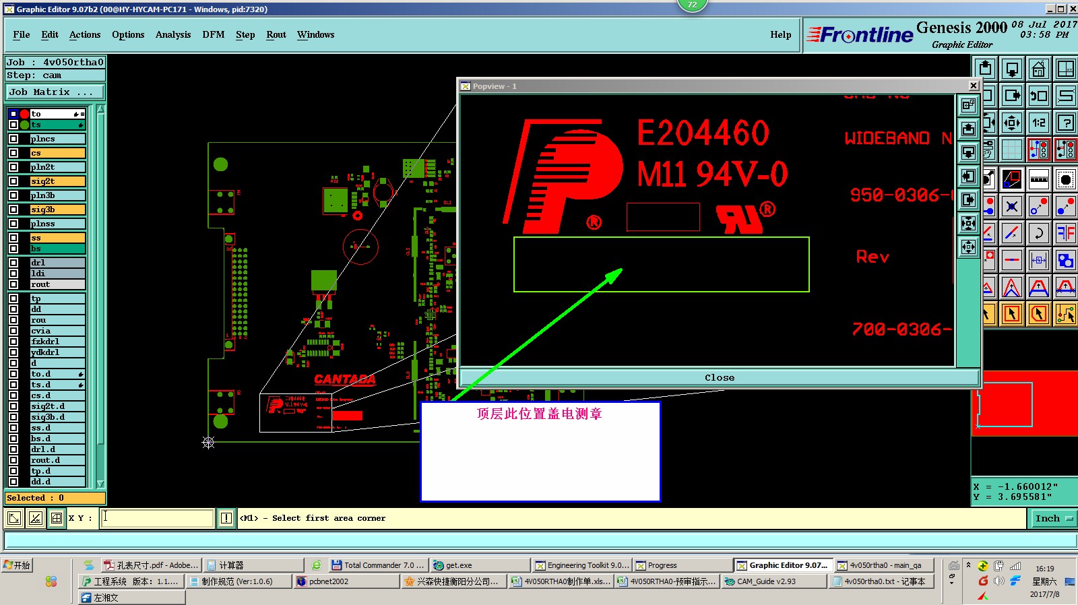Click the zoom area red-blue rectangle icon
Image resolution: width=1078 pixels, height=605 pixels.
click(1012, 179)
